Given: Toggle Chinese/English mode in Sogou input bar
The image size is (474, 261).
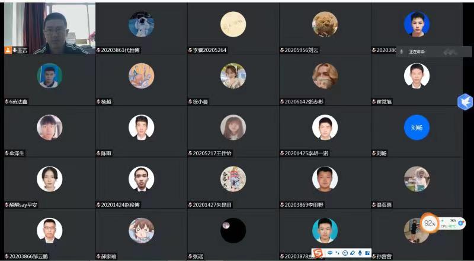Looking at the screenshot, I should click(330, 253).
